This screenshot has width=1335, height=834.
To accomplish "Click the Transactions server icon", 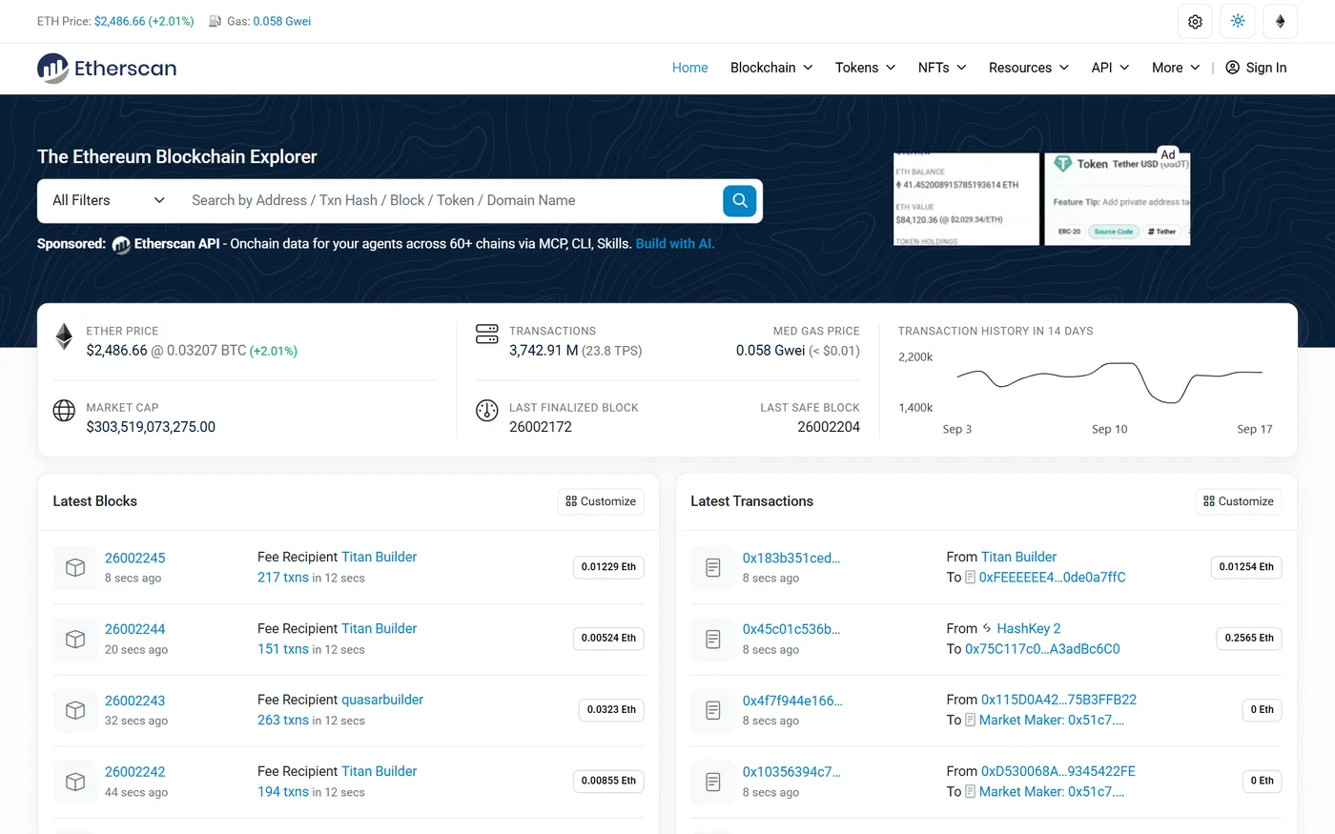I will [487, 334].
